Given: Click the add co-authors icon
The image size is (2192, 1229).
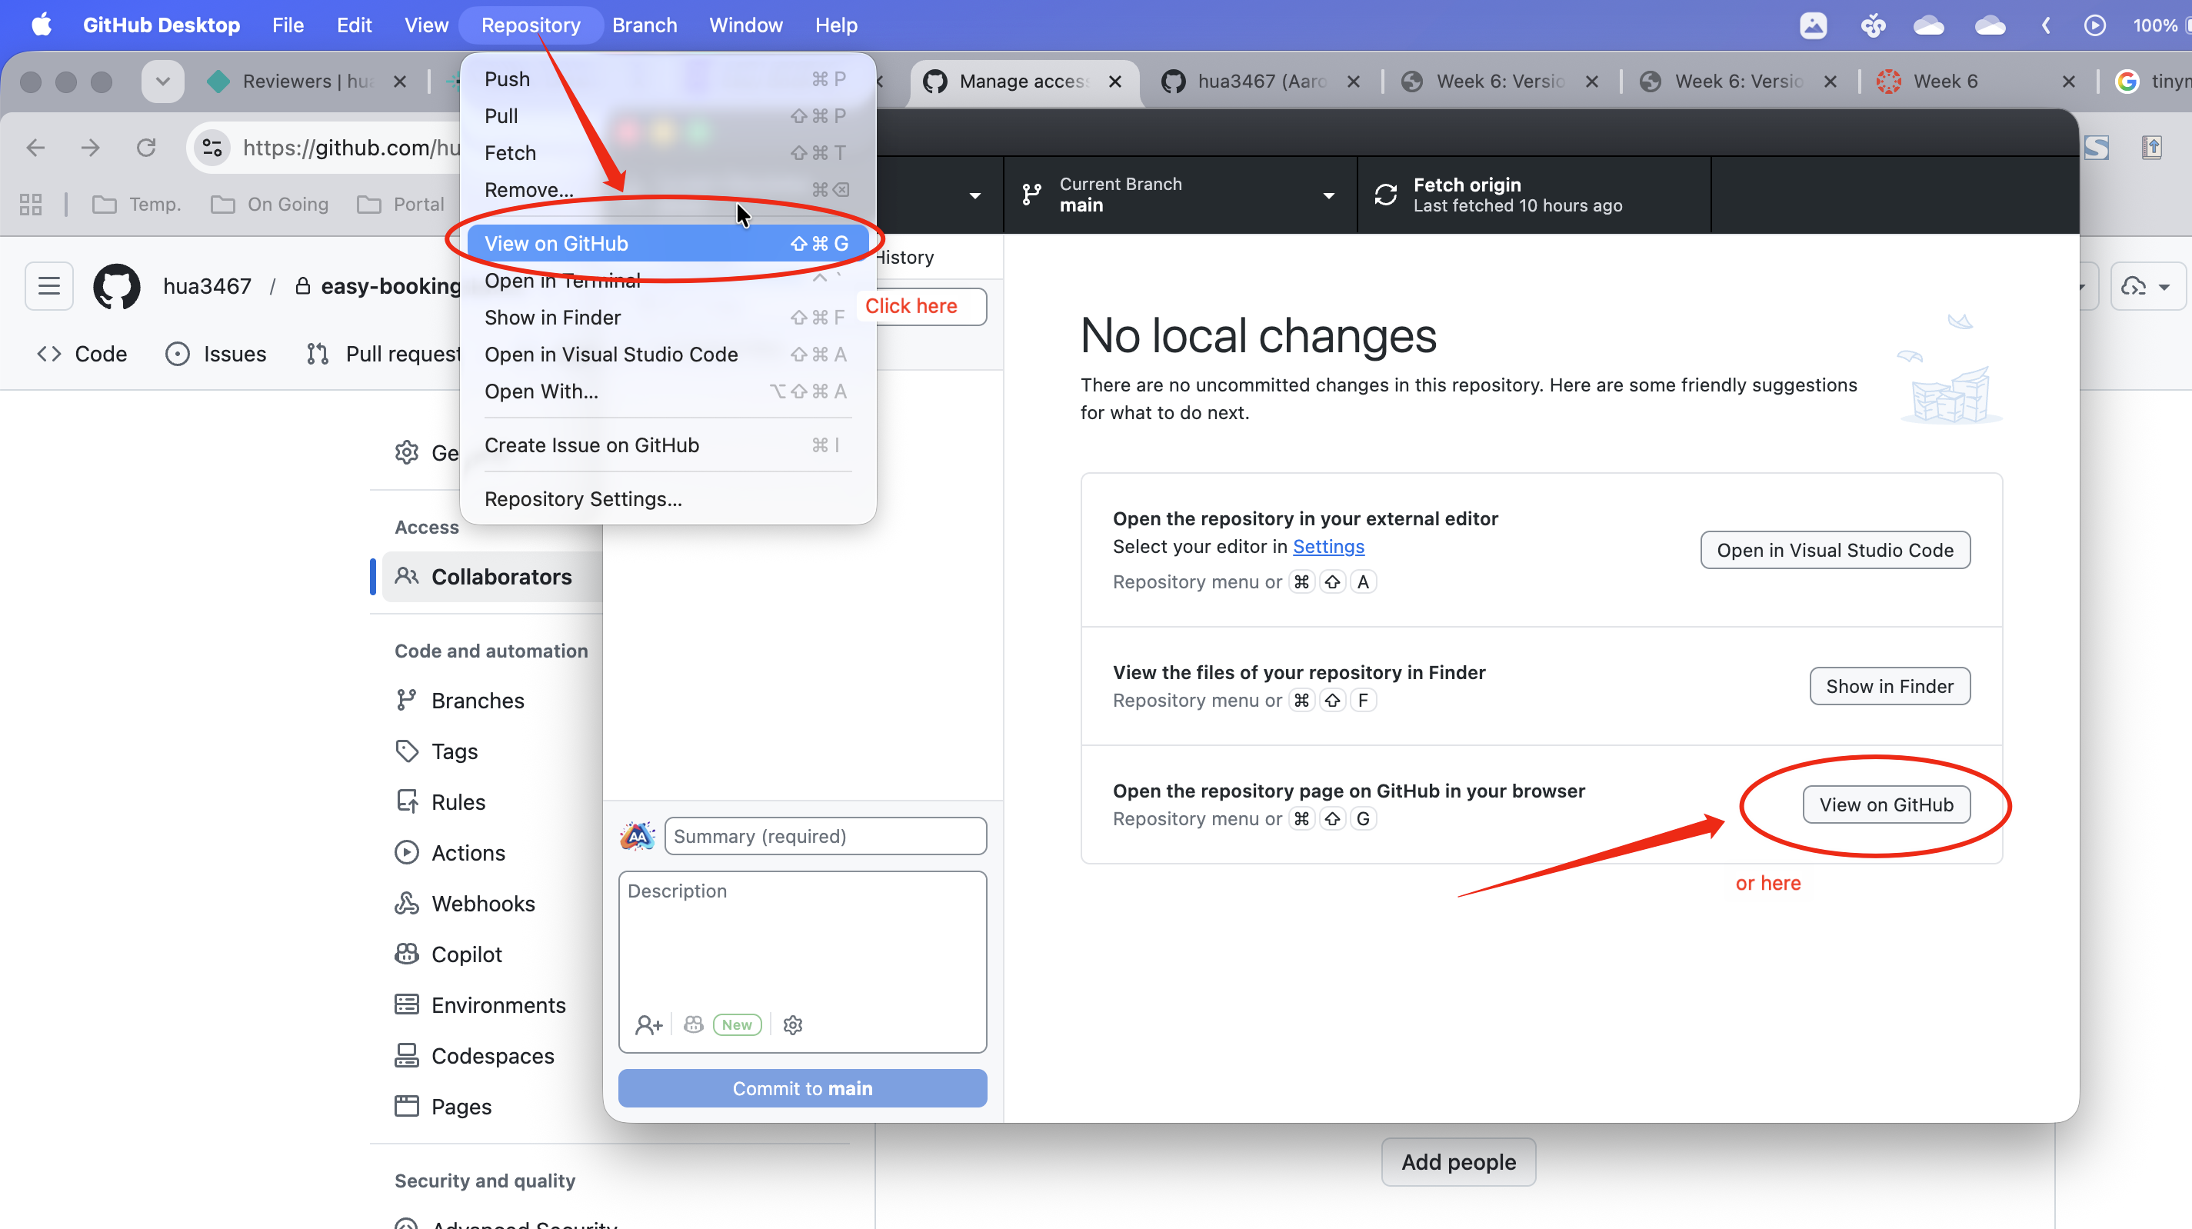Looking at the screenshot, I should pyautogui.click(x=648, y=1024).
